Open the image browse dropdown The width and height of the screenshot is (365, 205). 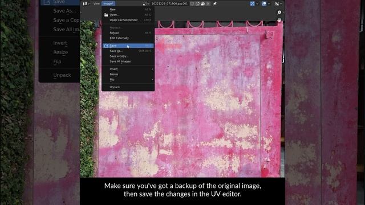tap(146, 3)
